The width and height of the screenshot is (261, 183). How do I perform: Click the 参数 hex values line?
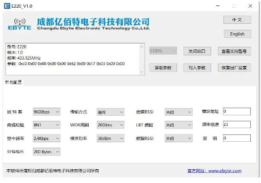(66, 63)
